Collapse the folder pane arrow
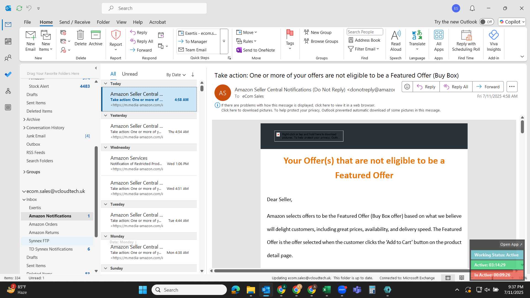Viewport: 530px width, 298px height. coord(96,68)
